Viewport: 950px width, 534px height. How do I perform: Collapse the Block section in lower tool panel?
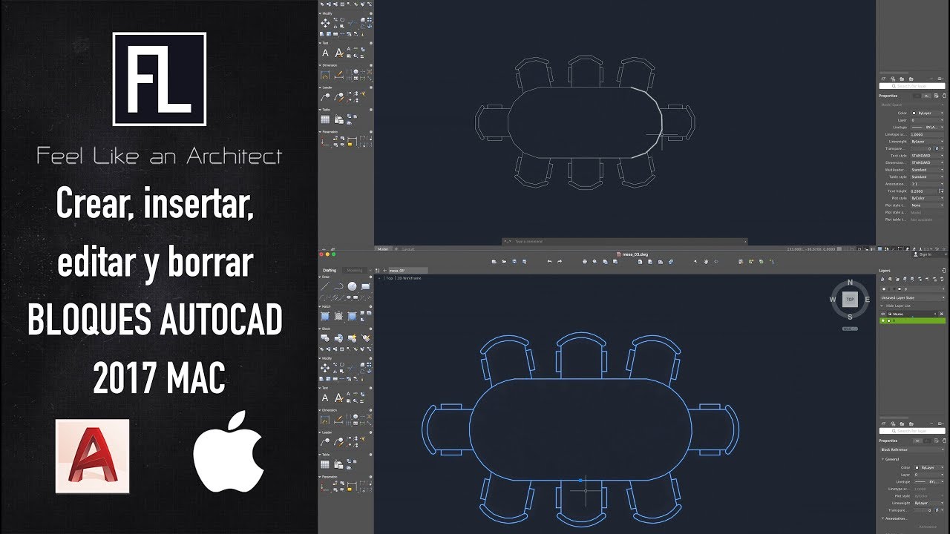(x=319, y=329)
